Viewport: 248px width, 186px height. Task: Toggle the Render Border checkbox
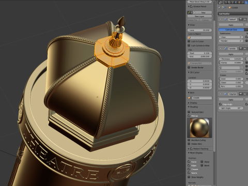[x=189, y=67]
